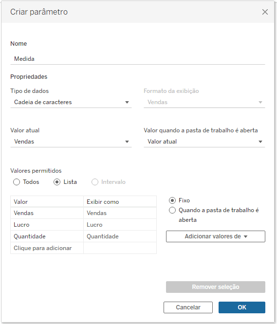Click the Valor column header
Viewport: 277px width, 324px height.
[47, 202]
